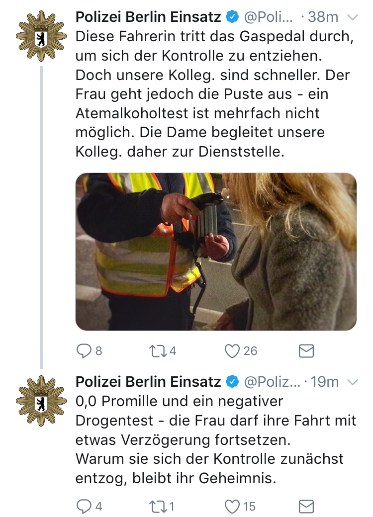Tap the 38m timestamp

coord(323,17)
